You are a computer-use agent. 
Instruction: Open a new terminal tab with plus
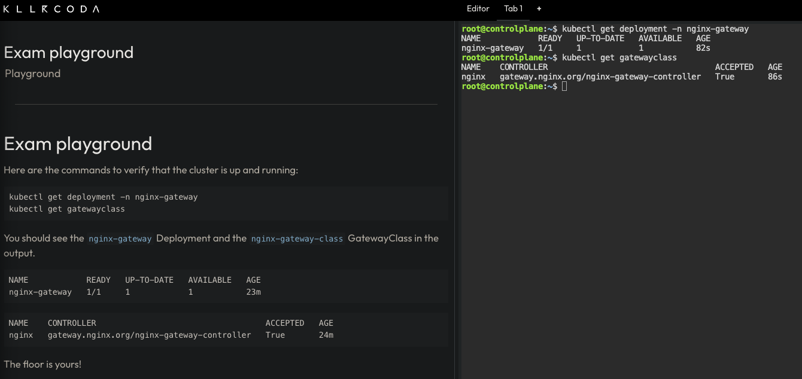(x=539, y=9)
